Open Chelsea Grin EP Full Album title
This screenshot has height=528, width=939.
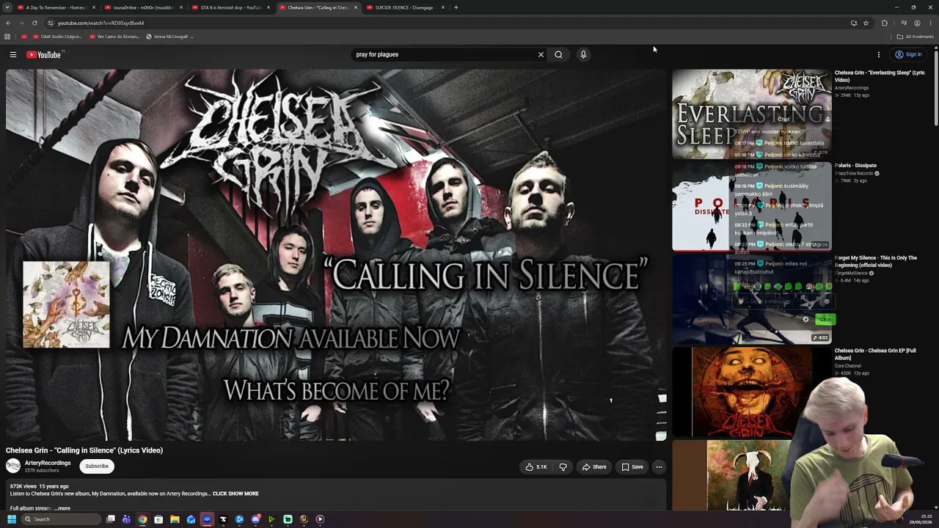pos(875,354)
